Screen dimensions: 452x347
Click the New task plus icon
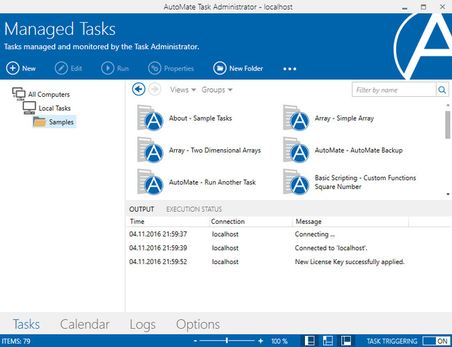[13, 68]
